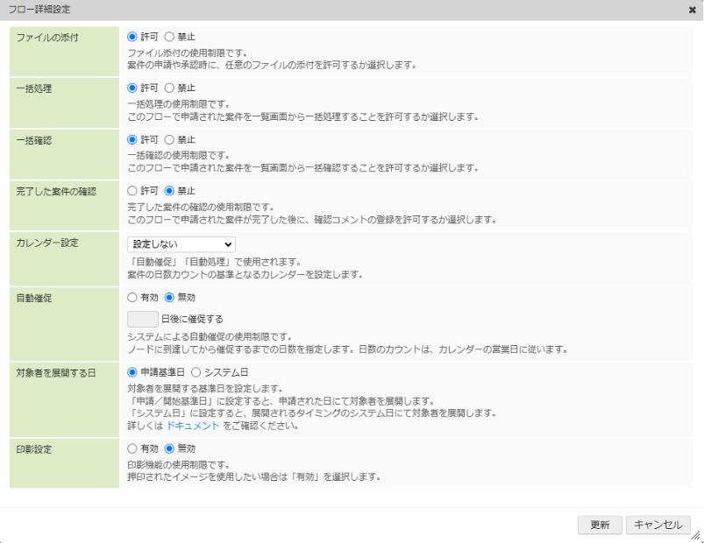704x543 pixels.
Task: Set 自動催促 to 無効
Action: coord(170,296)
